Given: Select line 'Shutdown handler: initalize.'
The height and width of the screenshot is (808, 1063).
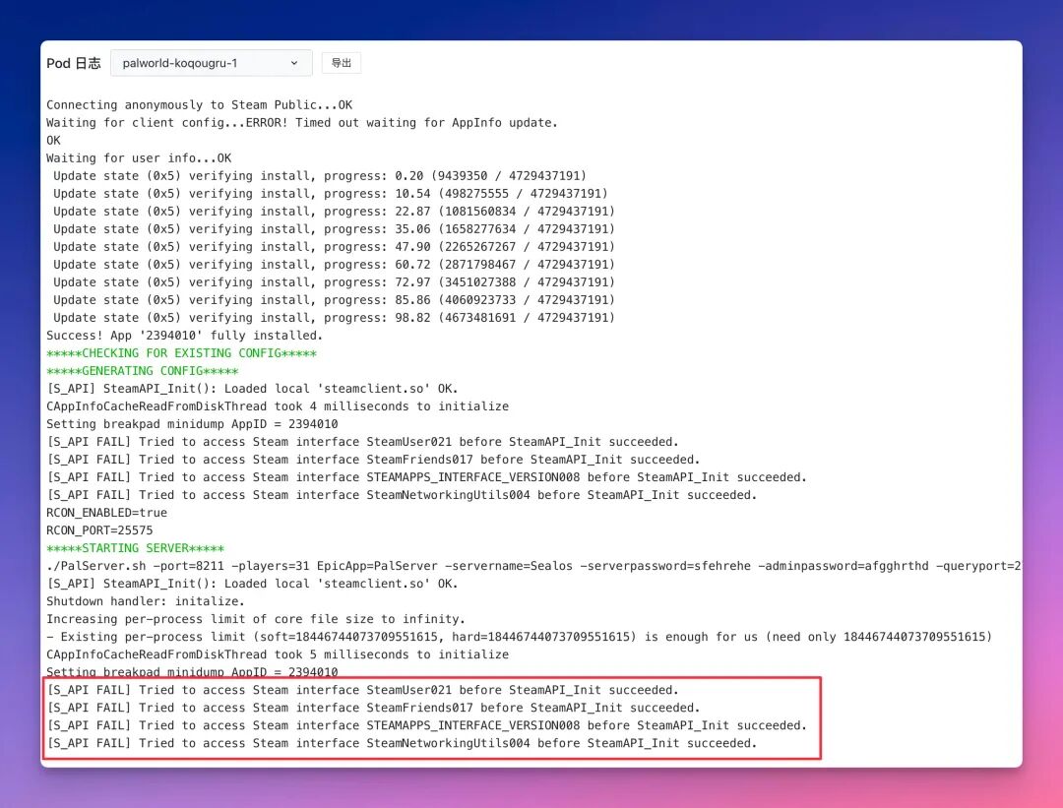Looking at the screenshot, I should 146,601.
